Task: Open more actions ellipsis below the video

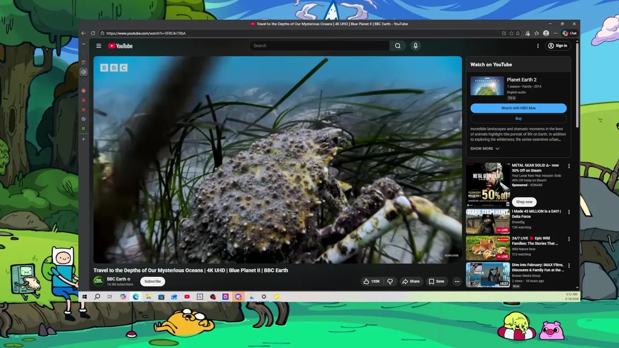Action: pyautogui.click(x=457, y=281)
